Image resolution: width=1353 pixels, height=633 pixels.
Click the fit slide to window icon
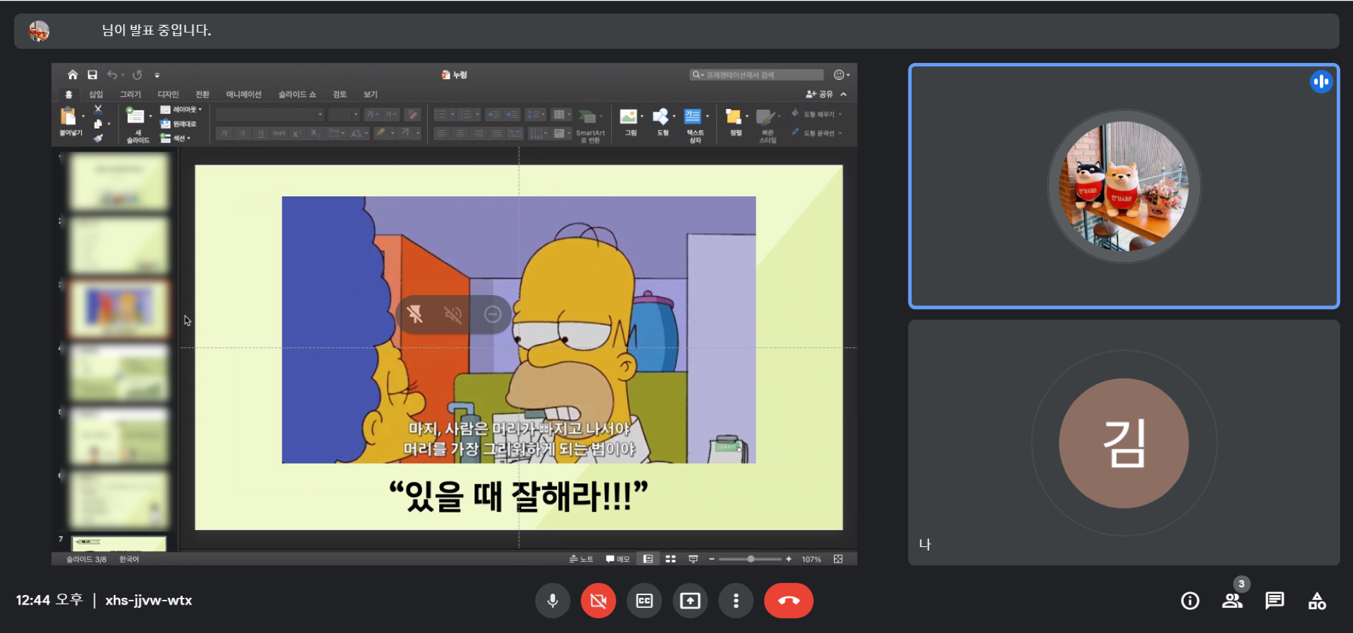point(838,559)
